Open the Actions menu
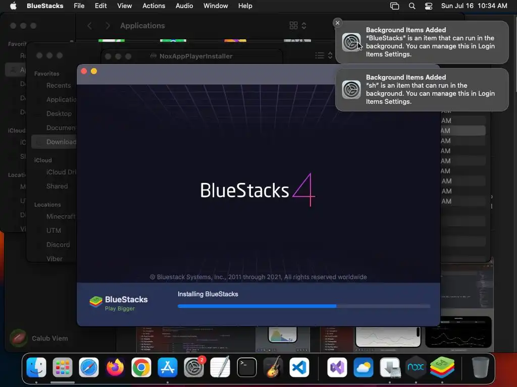The image size is (517, 387). coord(153,6)
